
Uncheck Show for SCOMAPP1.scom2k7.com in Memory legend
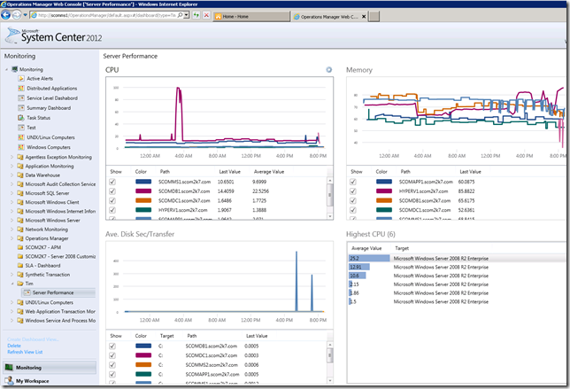353,182
